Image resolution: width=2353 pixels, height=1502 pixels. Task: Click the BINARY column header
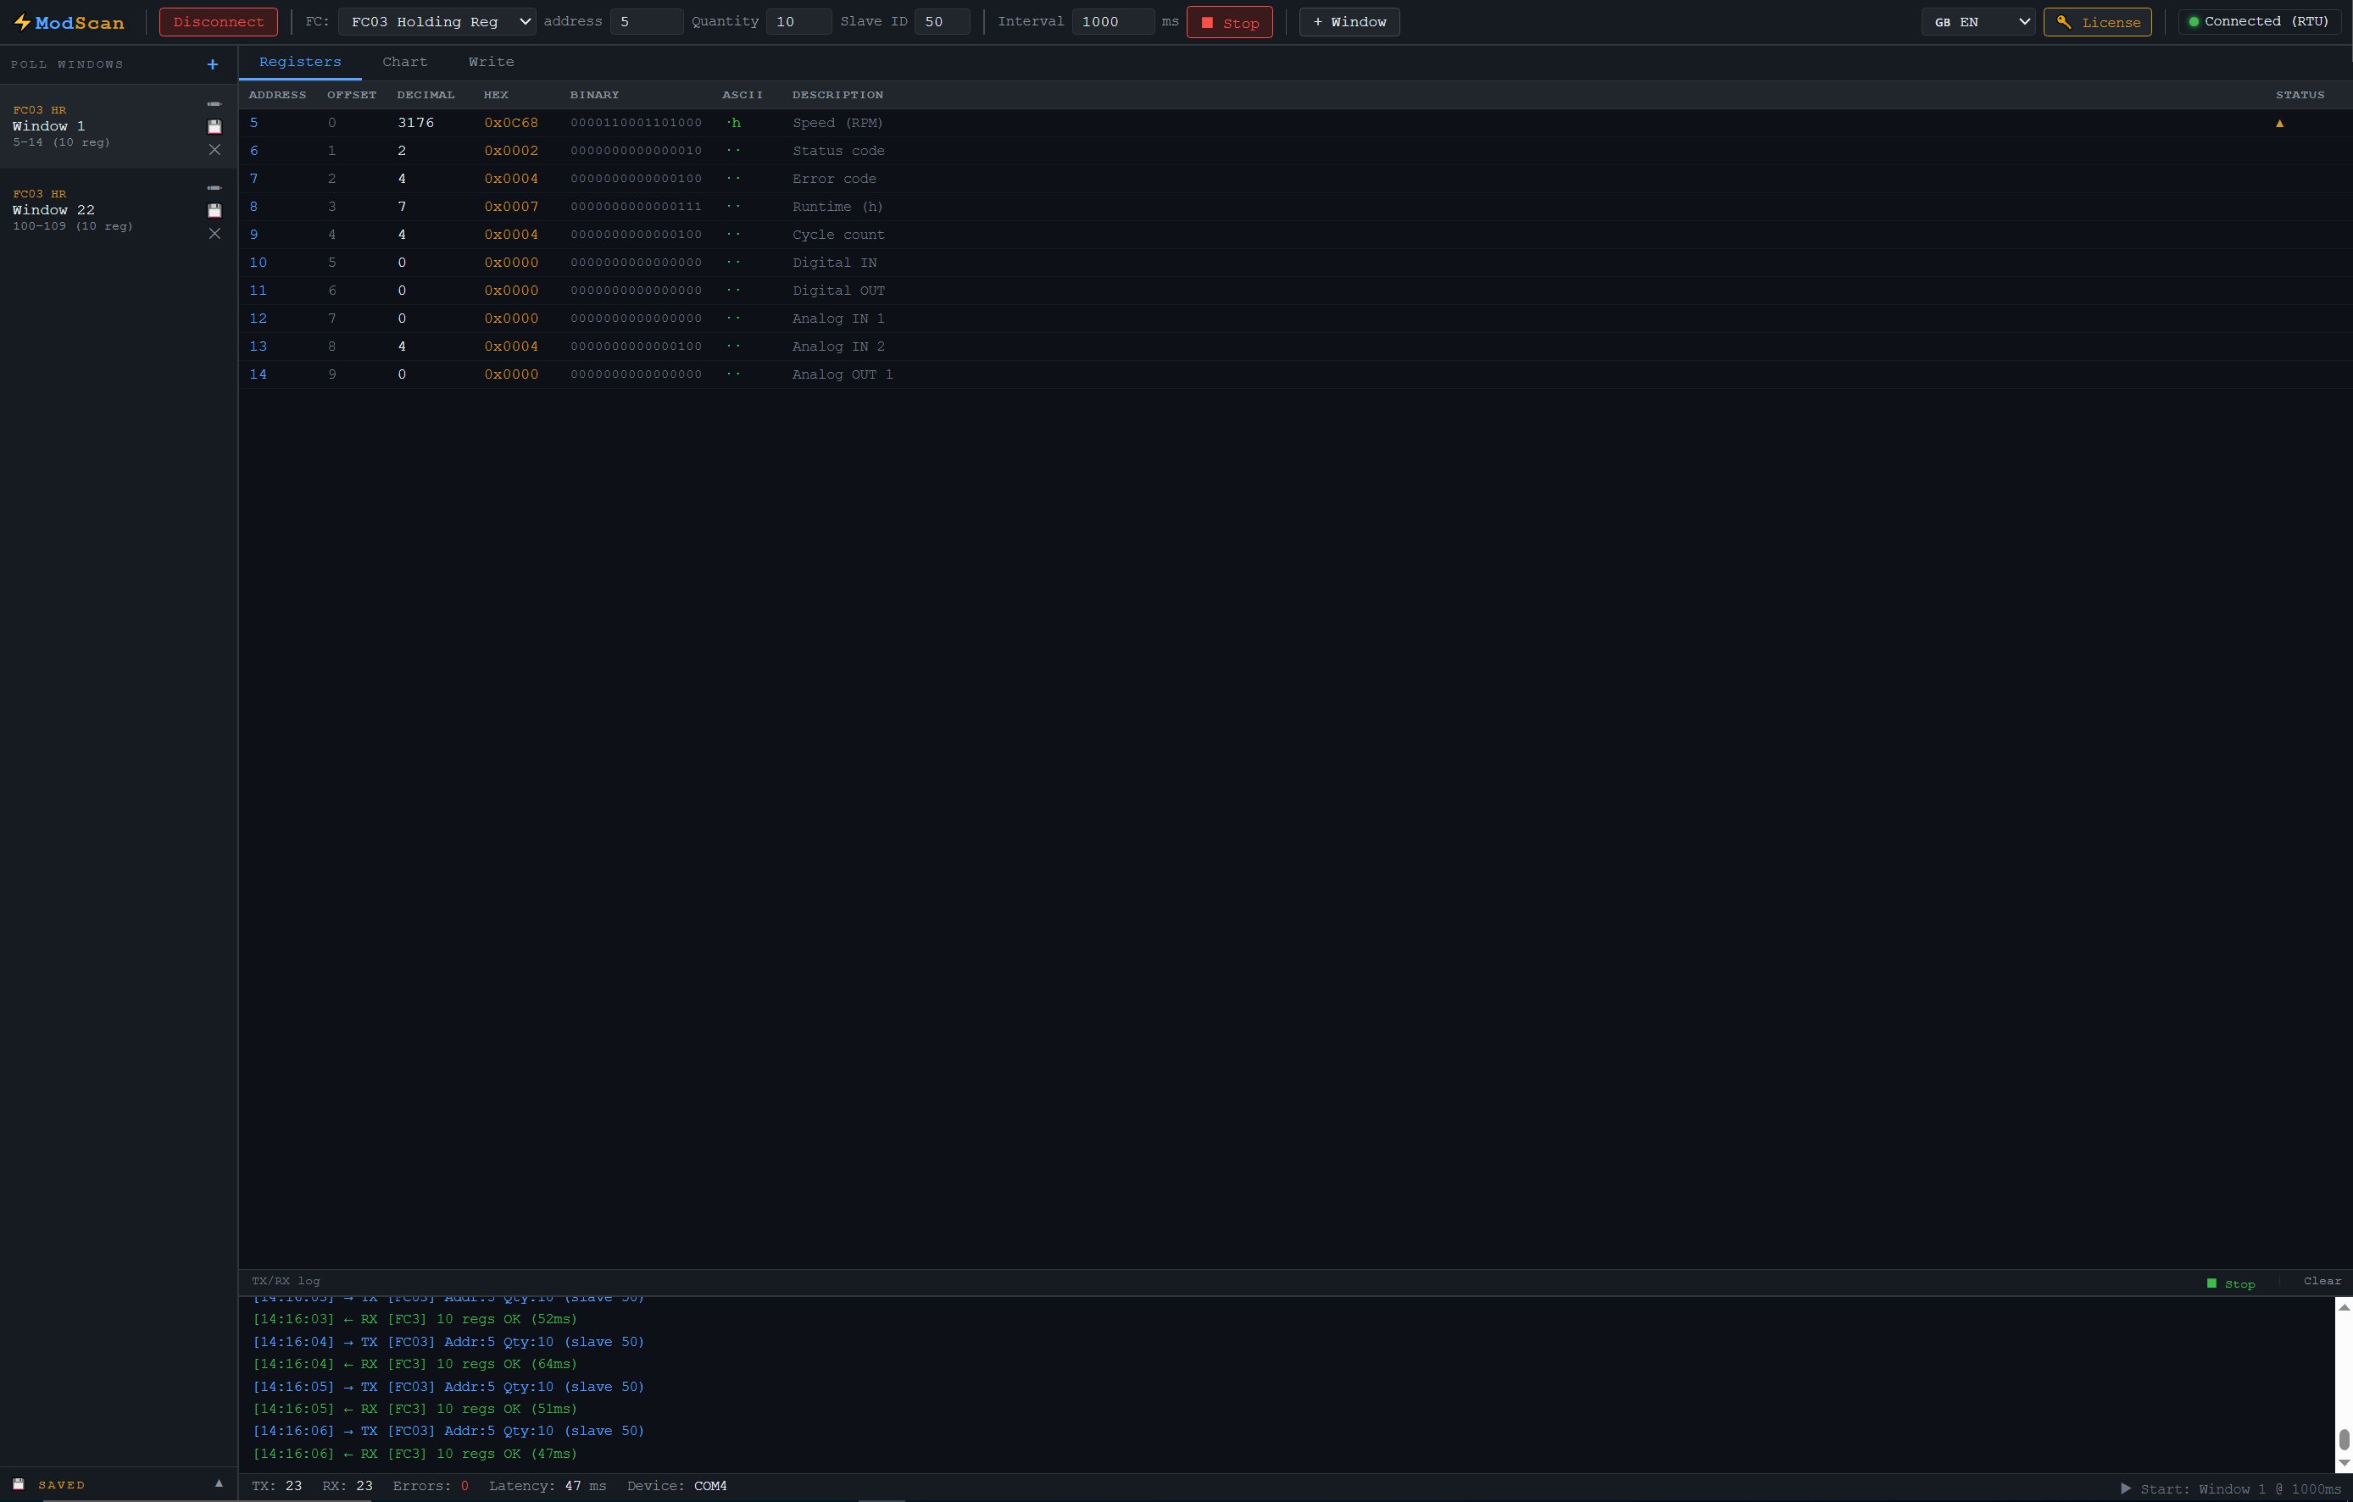594,95
